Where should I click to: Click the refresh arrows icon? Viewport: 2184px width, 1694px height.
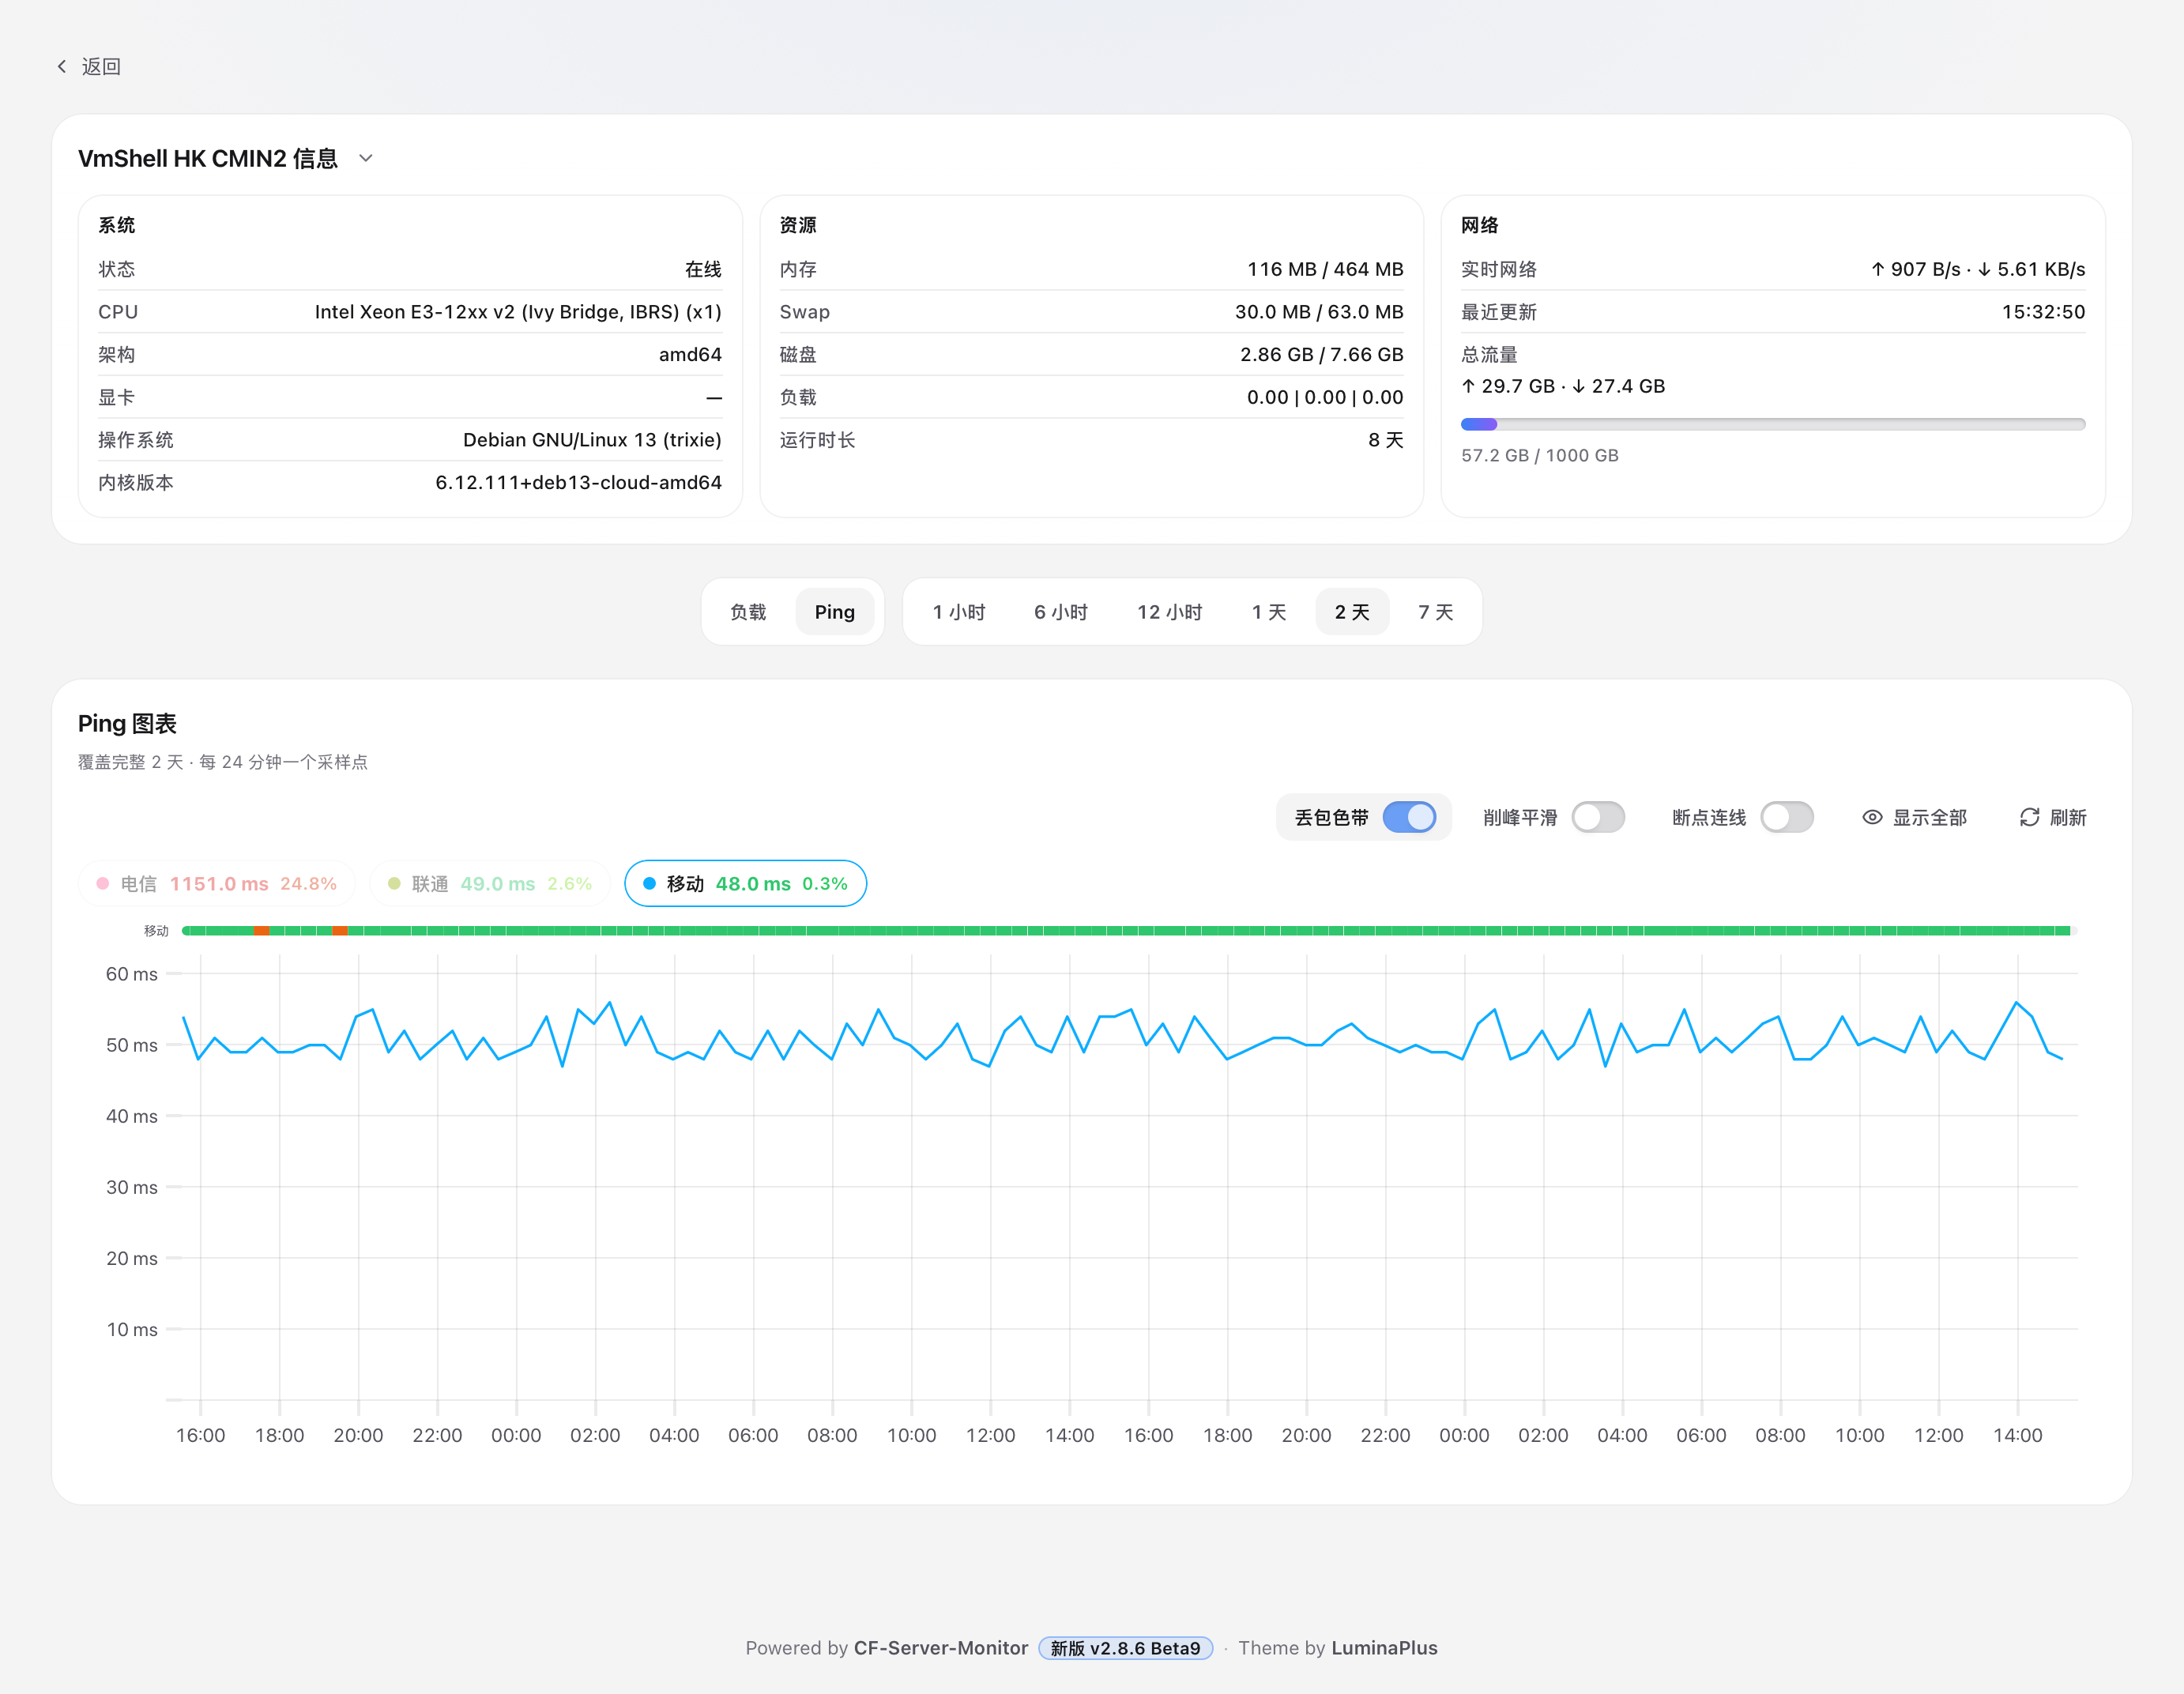[x=2029, y=817]
